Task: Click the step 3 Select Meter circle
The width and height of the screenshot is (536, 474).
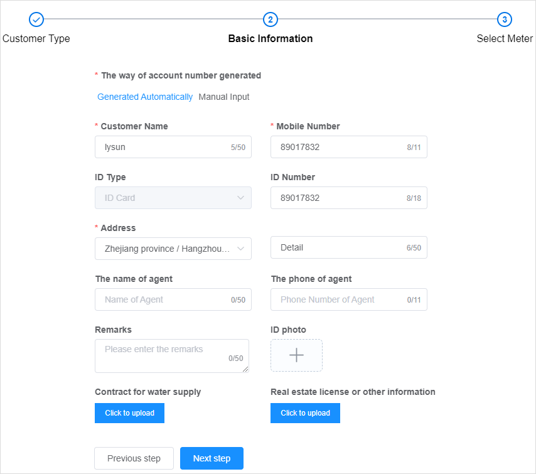Action: click(x=504, y=19)
